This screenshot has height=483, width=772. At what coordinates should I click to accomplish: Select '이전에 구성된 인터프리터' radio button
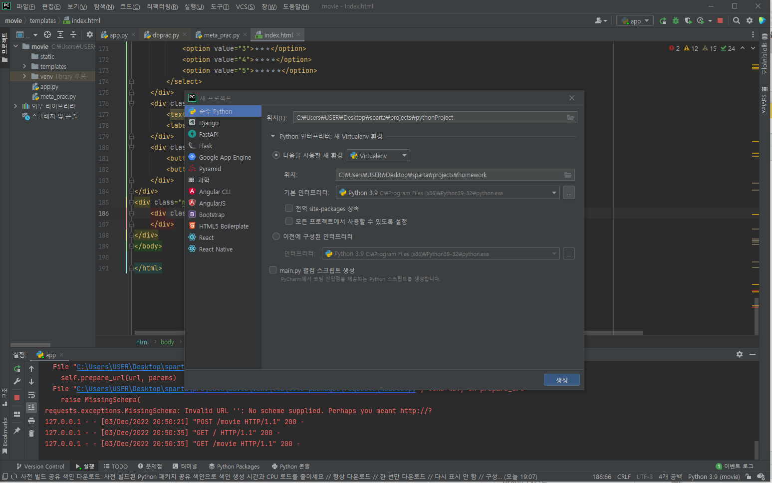[276, 237]
